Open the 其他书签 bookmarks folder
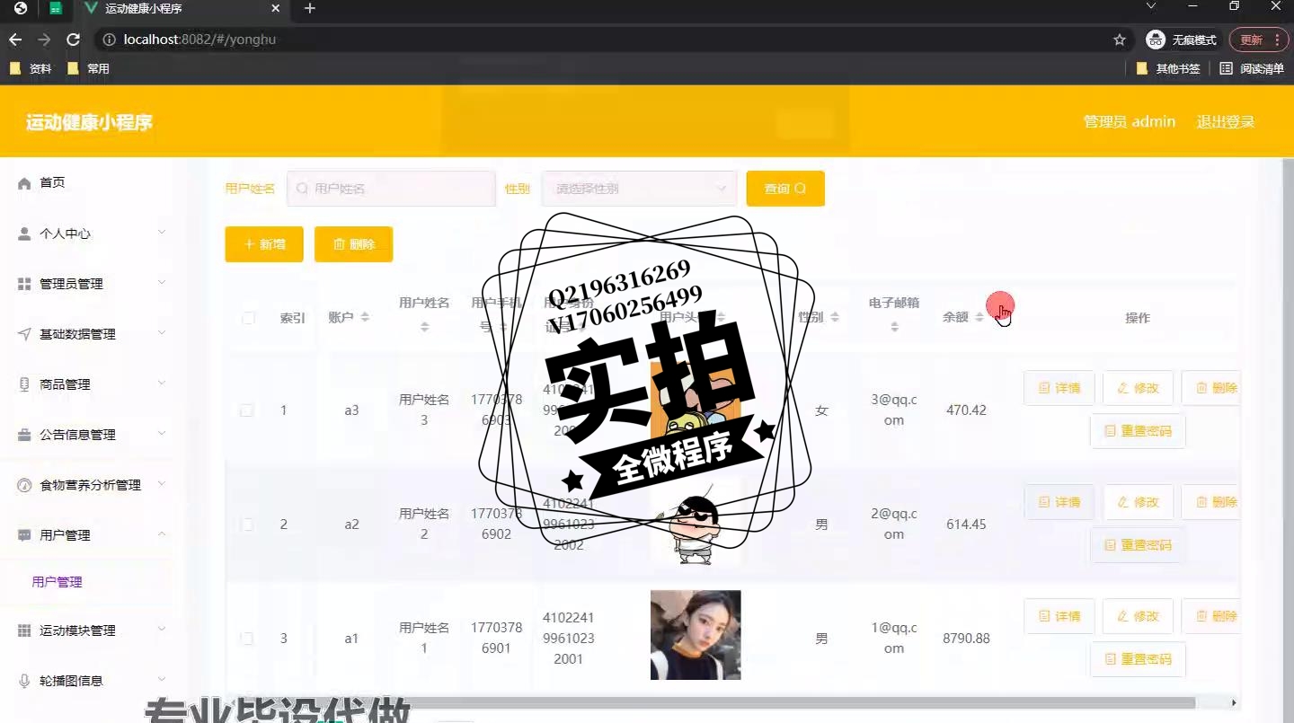 coord(1168,68)
